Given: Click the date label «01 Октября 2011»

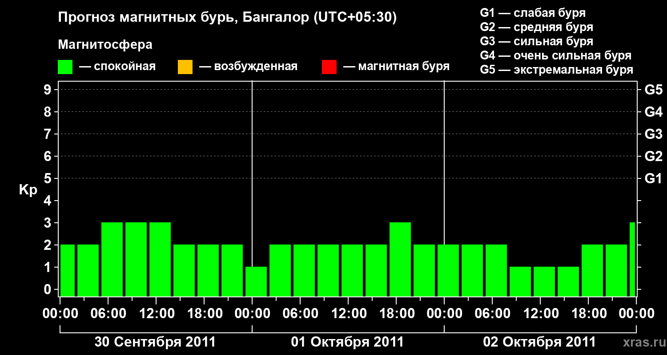Looking at the screenshot, I should coord(347,342).
